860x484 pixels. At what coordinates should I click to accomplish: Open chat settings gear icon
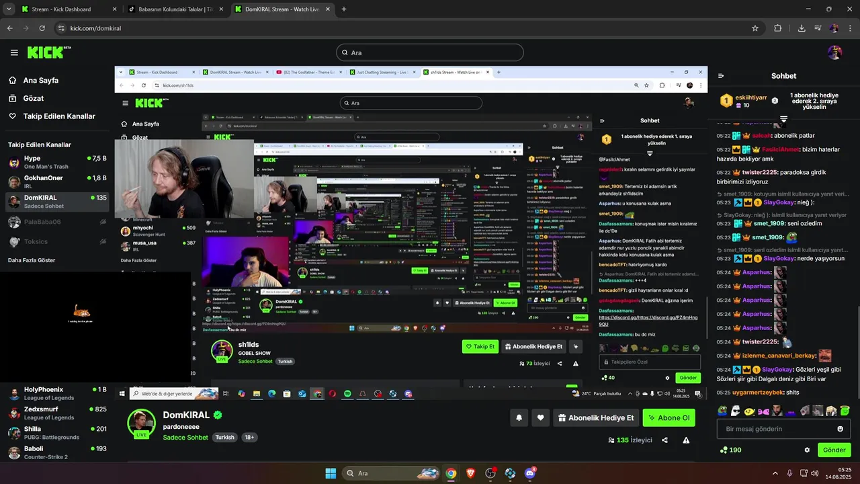(x=807, y=450)
